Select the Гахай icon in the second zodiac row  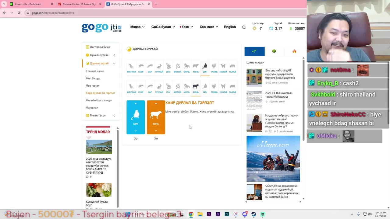232,87
